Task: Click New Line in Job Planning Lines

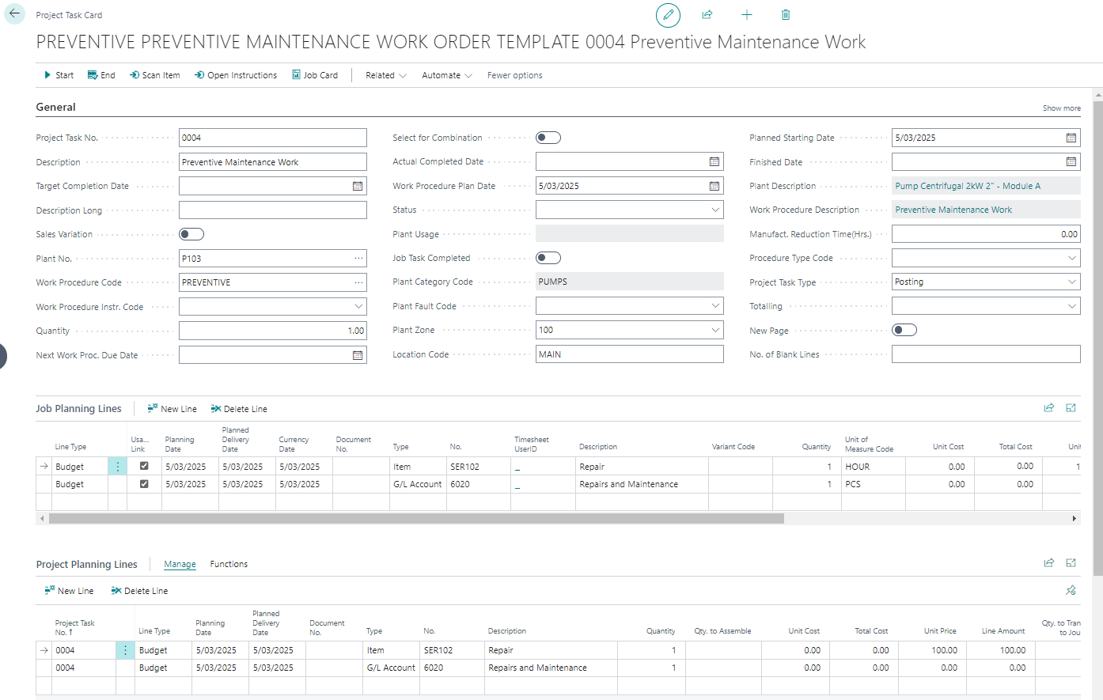Action: coord(172,409)
